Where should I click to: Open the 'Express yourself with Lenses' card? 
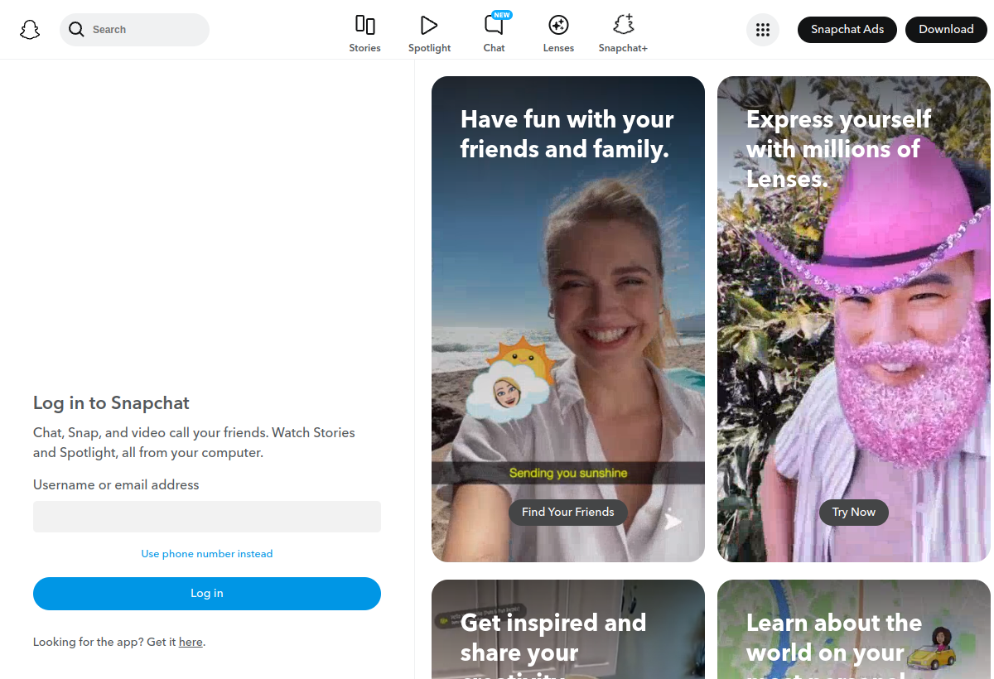854,319
